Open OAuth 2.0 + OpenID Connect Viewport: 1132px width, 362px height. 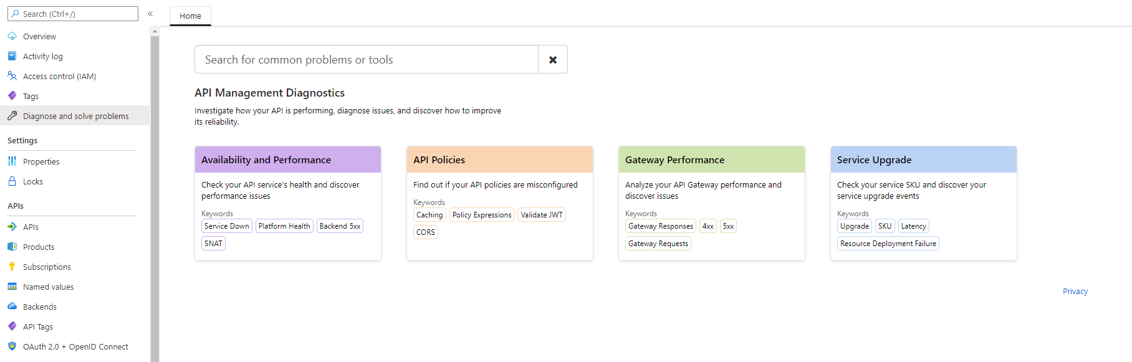coord(75,346)
